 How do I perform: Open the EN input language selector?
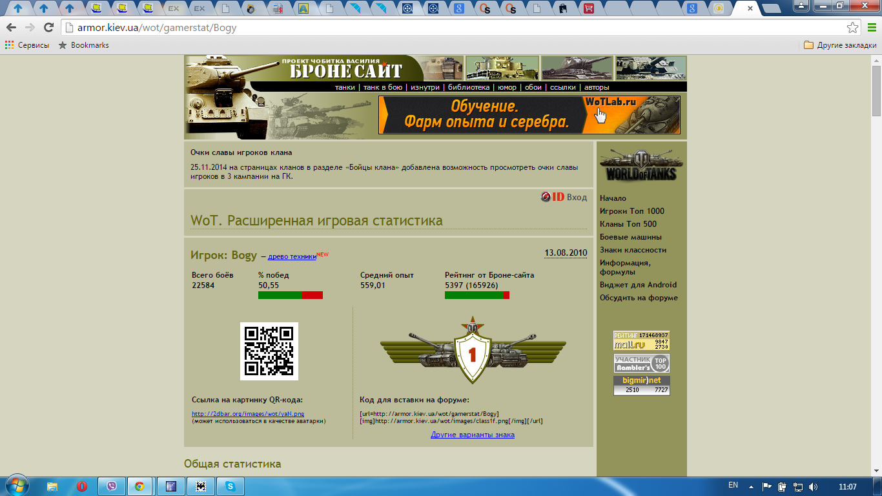[x=733, y=486]
